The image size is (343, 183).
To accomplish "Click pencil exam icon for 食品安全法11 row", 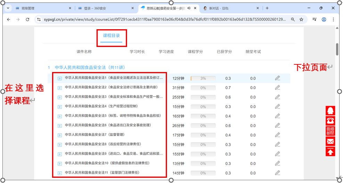I will 277,173.
